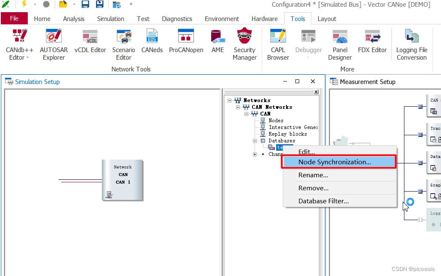Select Node Synchronization... in the context menu
441x276 pixels.
tap(339, 162)
